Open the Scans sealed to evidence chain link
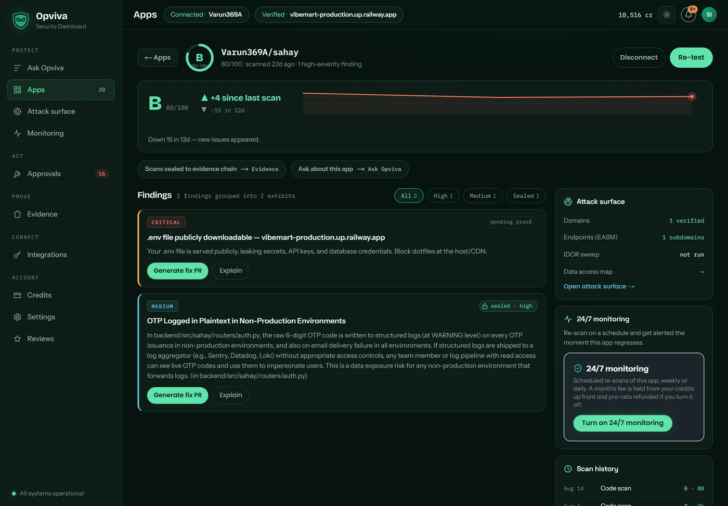This screenshot has width=728, height=506. point(212,169)
